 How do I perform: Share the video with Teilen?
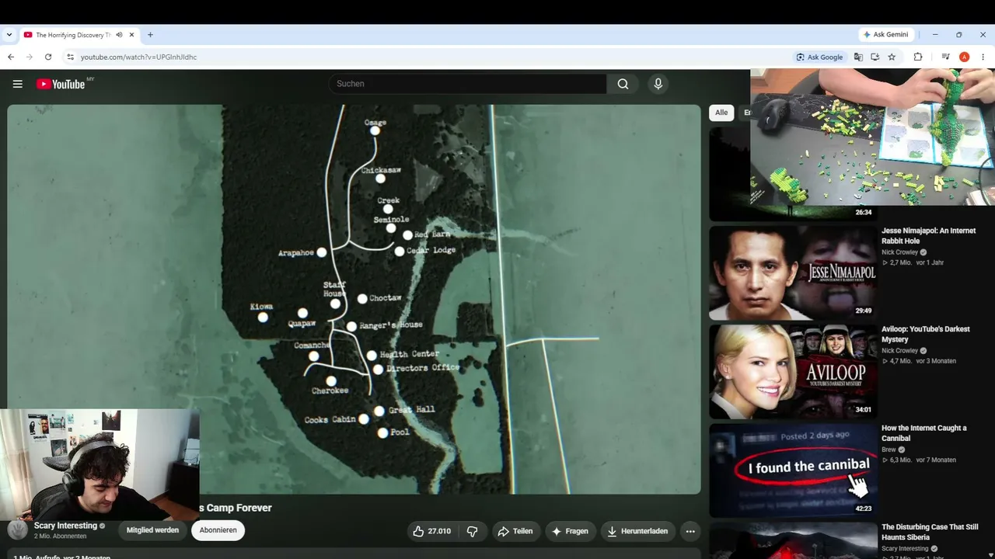[515, 531]
